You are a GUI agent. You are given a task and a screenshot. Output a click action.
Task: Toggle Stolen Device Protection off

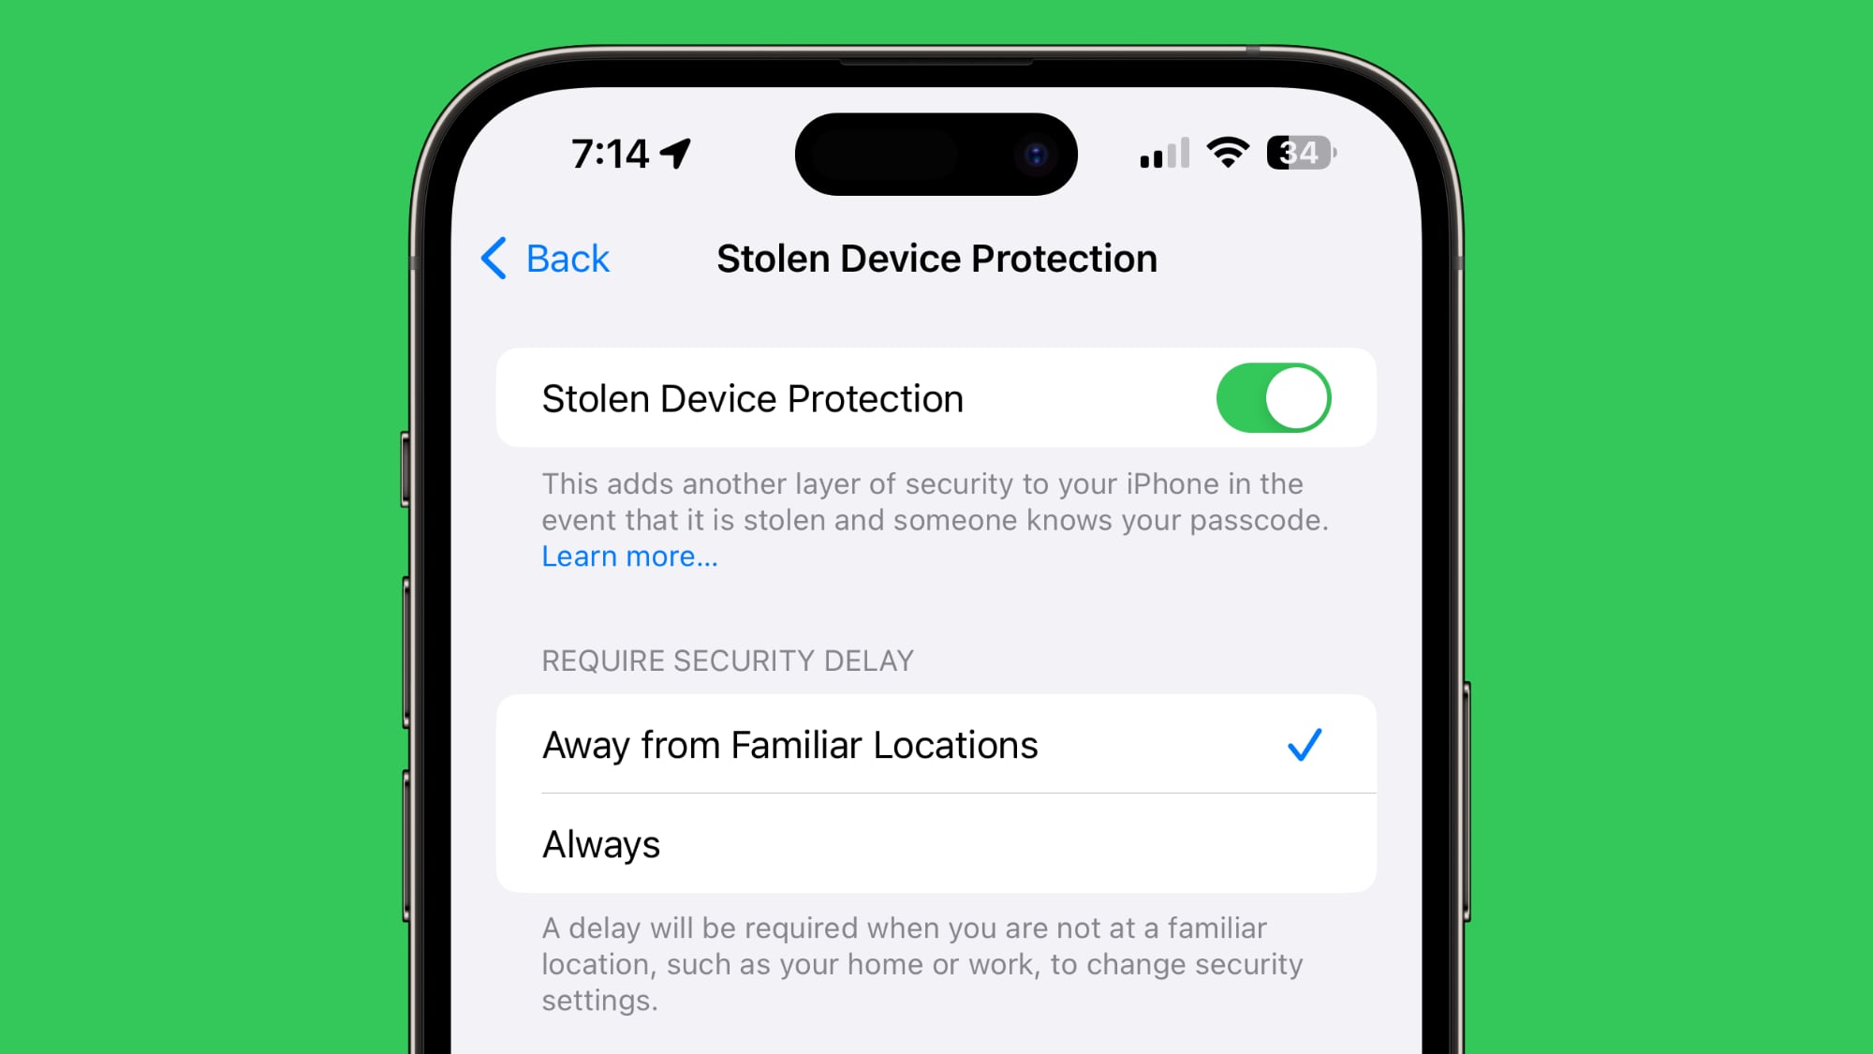coord(1273,397)
